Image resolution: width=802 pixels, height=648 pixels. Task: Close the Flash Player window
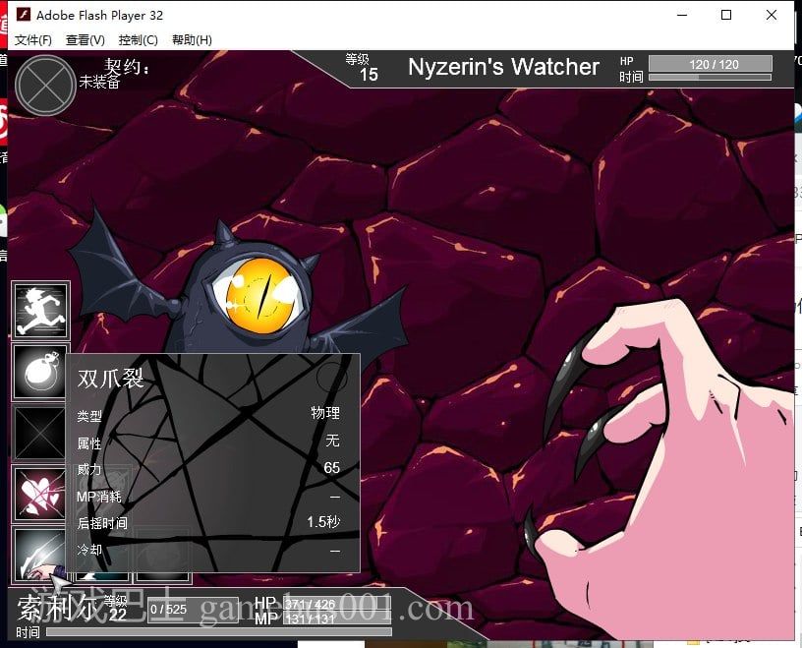coord(772,16)
